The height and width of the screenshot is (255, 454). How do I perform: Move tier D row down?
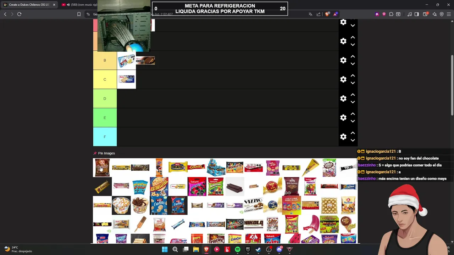coord(353,102)
